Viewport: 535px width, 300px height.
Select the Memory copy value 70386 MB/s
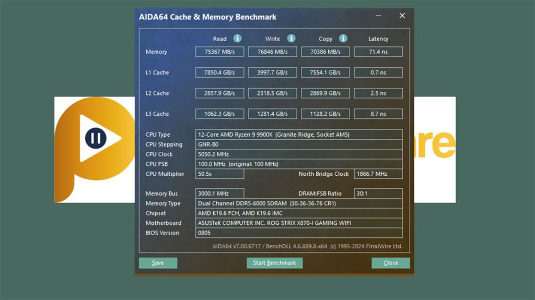point(325,52)
